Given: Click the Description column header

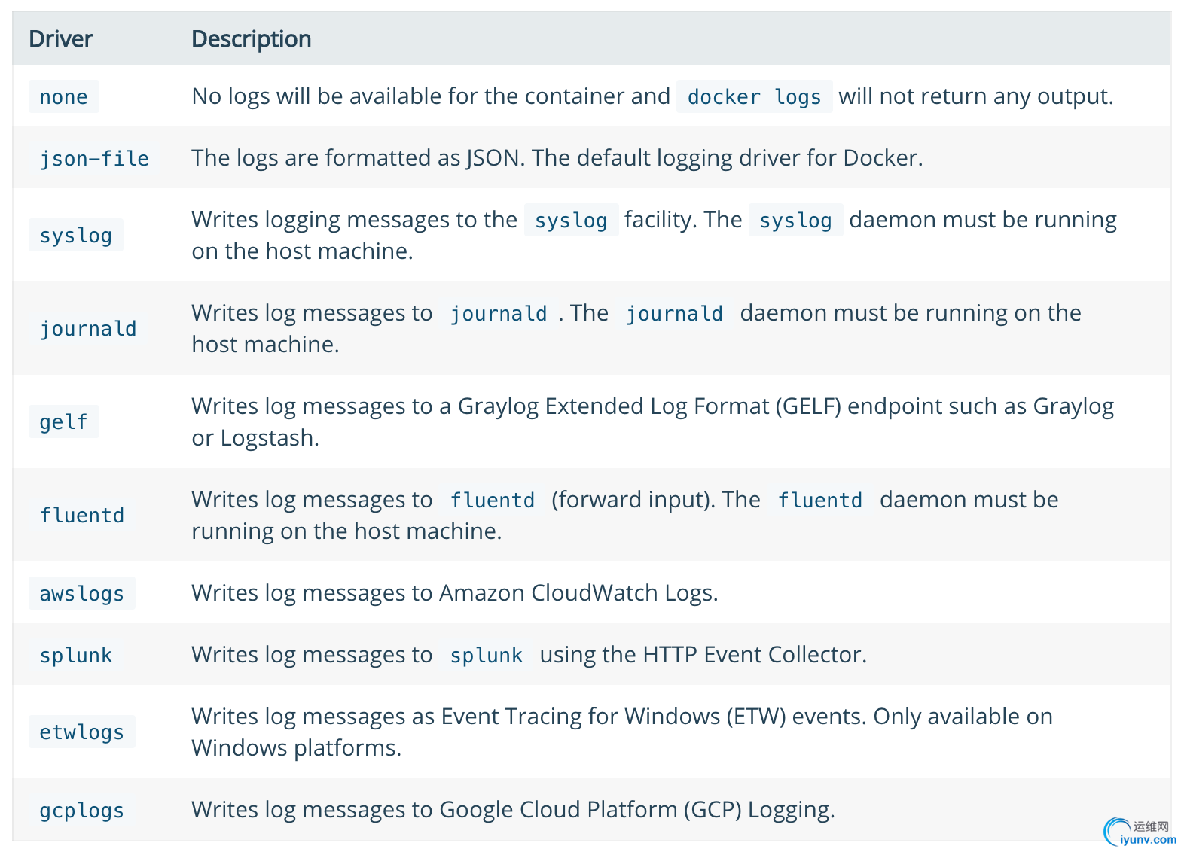Looking at the screenshot, I should pos(251,39).
